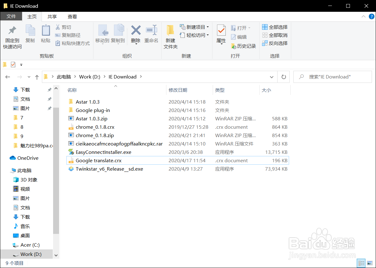Image resolution: width=376 pixels, height=268 pixels.
Task: Click the Properties (属性) checkmark icon
Action: 221,30
